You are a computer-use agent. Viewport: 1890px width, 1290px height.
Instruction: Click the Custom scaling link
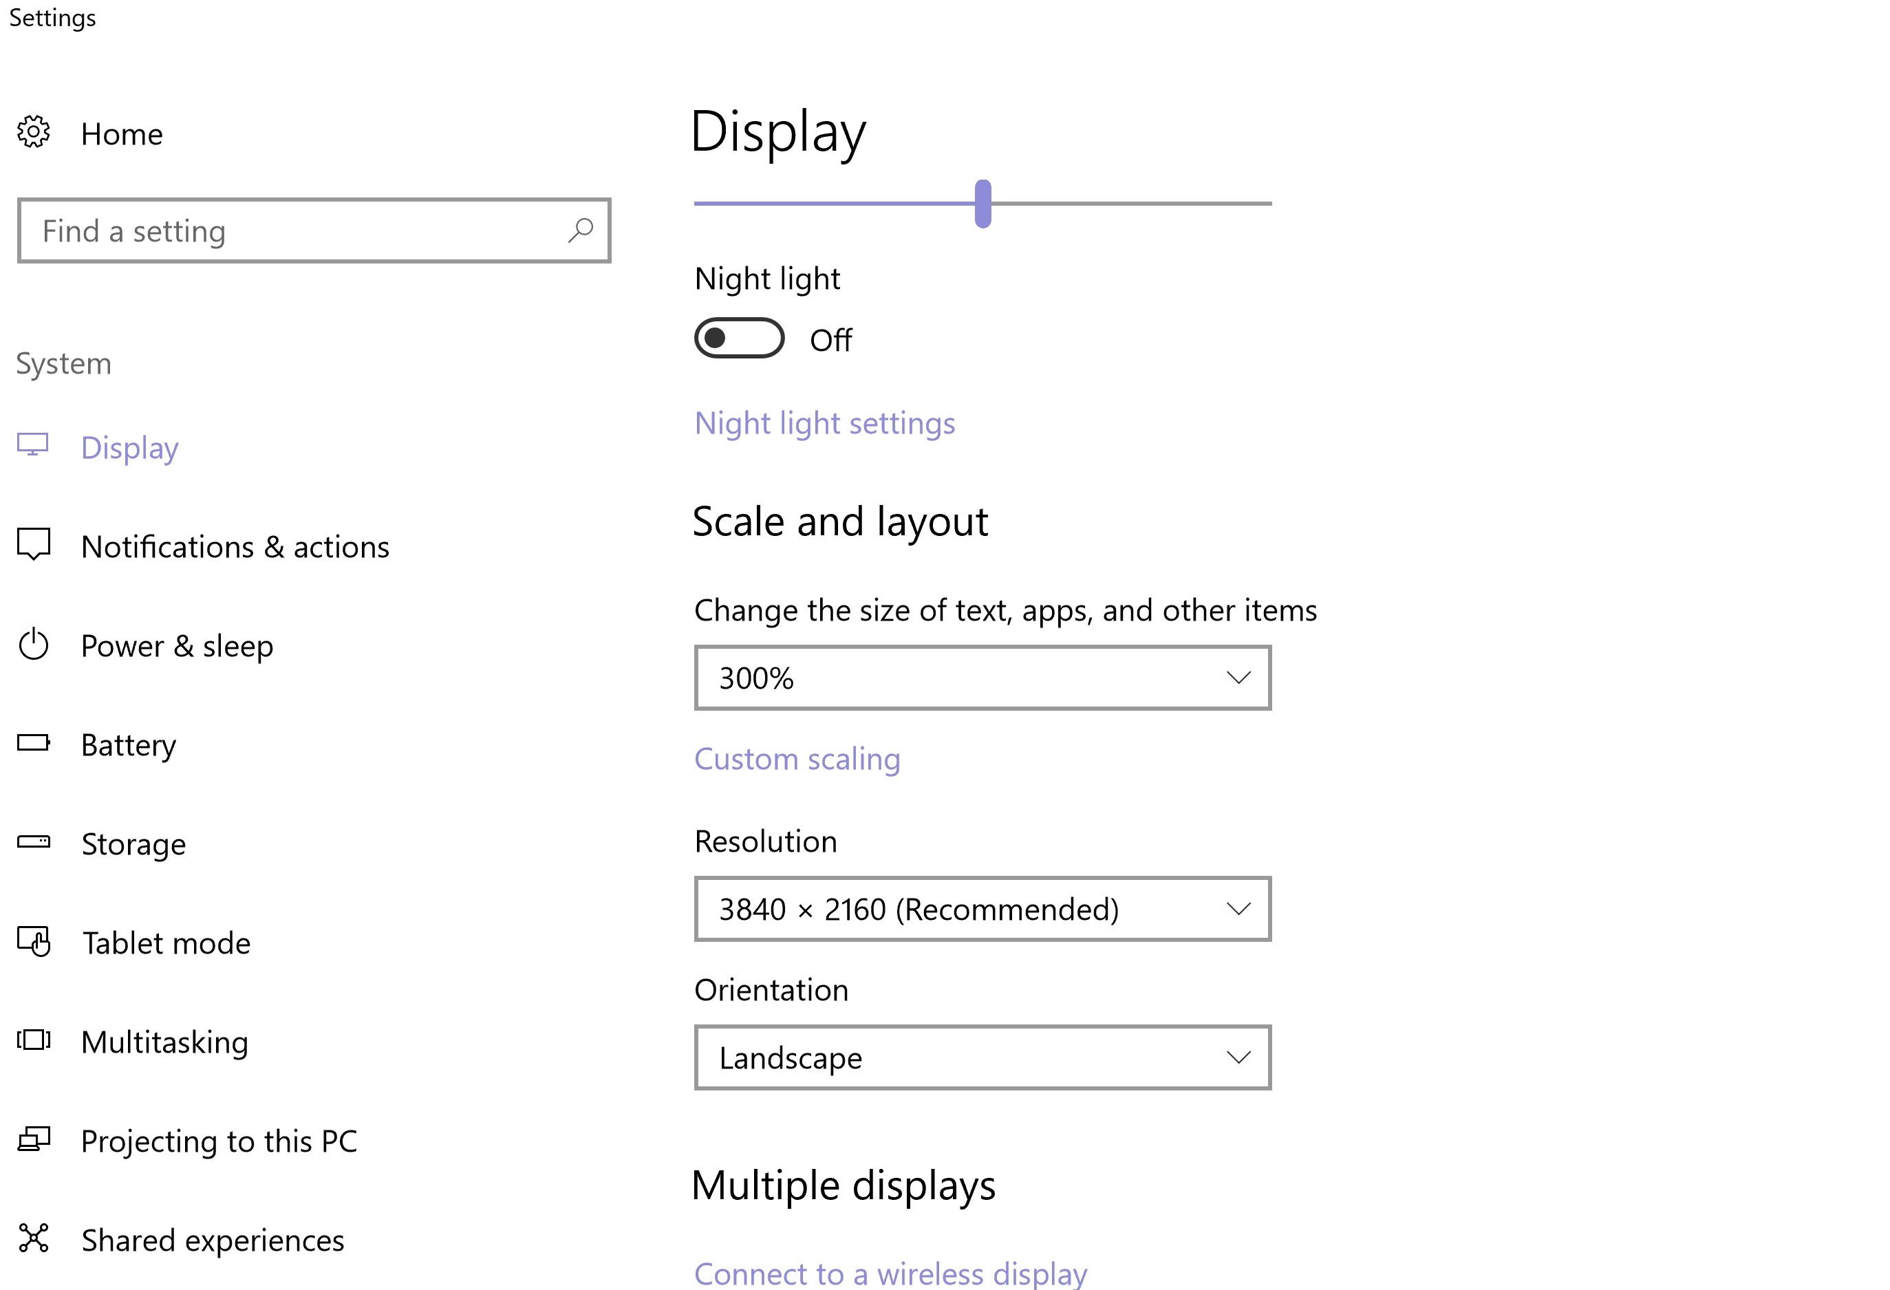(x=797, y=759)
